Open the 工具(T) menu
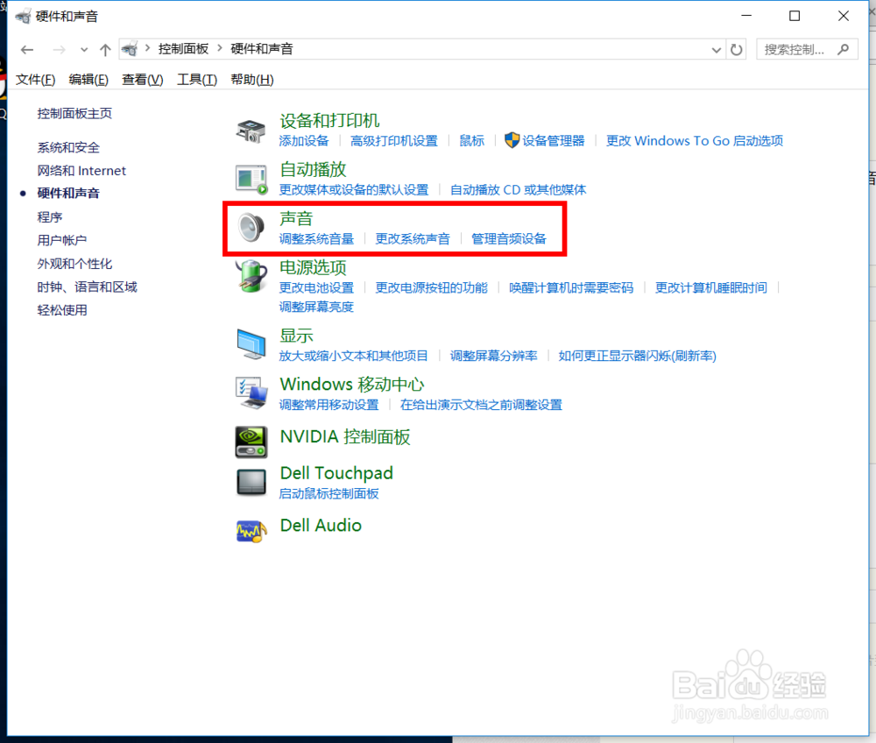Screen dimensions: 876x743 click(x=196, y=80)
